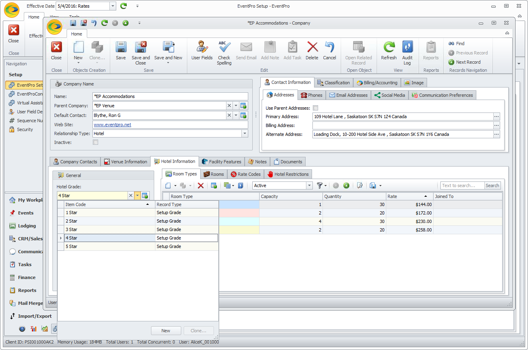Viewport: 528px width, 350px height.
Task: Open User Fields from the ribbon
Action: point(202,50)
